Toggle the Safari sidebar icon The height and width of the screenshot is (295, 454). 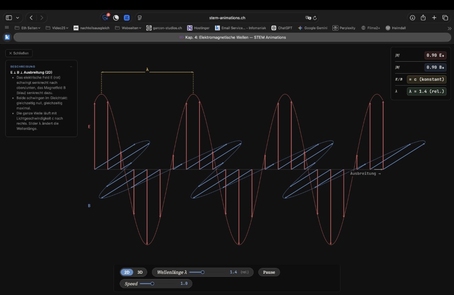pos(9,18)
